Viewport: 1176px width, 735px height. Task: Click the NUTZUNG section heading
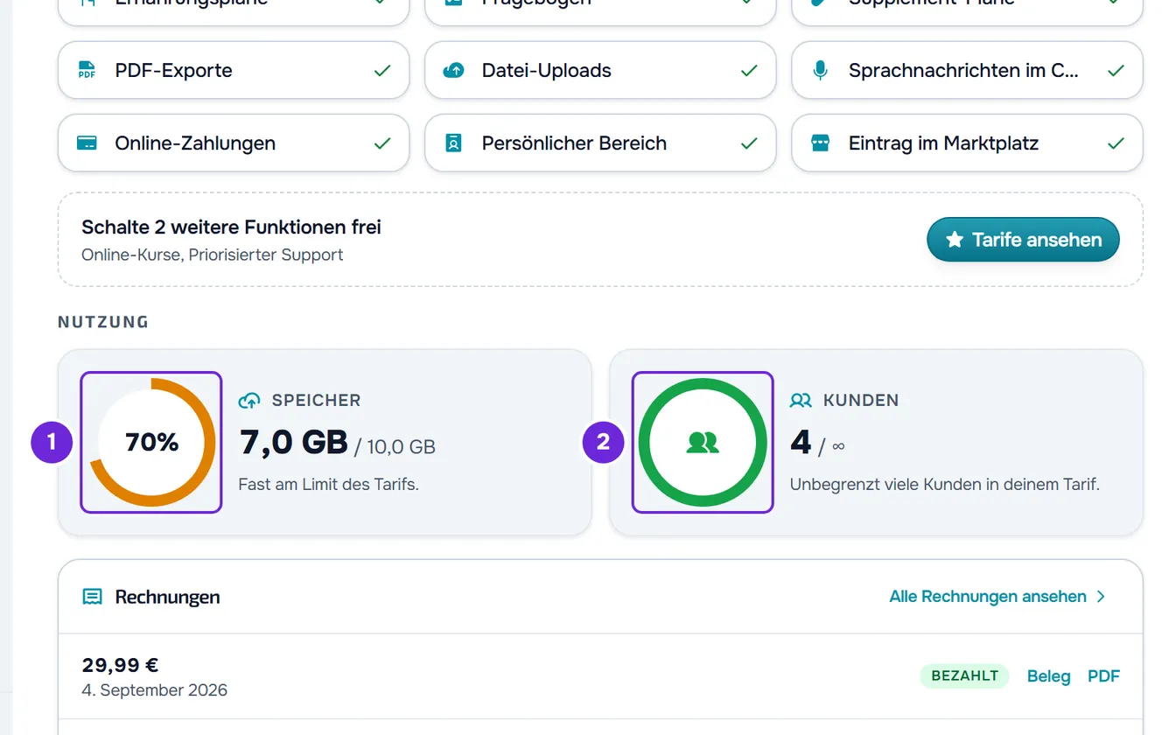point(103,322)
